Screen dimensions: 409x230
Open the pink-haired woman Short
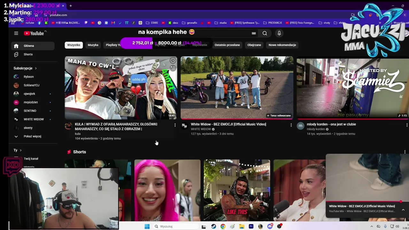pos(167,190)
